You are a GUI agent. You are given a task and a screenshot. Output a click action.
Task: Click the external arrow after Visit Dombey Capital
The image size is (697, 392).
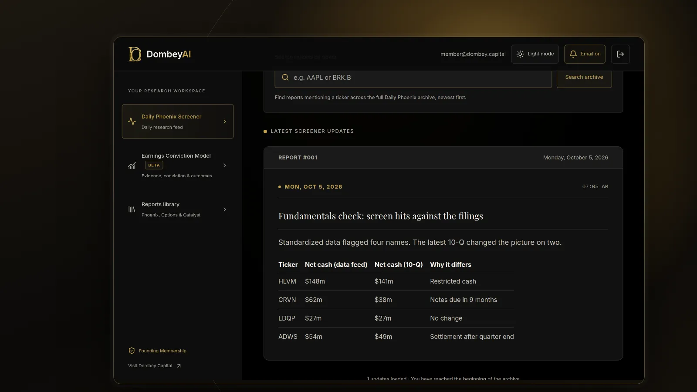[x=179, y=366]
